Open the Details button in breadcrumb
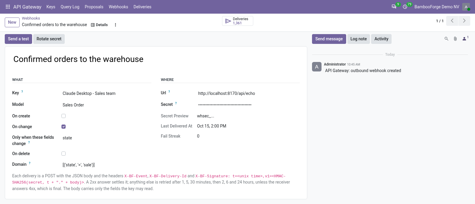The height and width of the screenshot is (204, 475). pyautogui.click(x=99, y=25)
